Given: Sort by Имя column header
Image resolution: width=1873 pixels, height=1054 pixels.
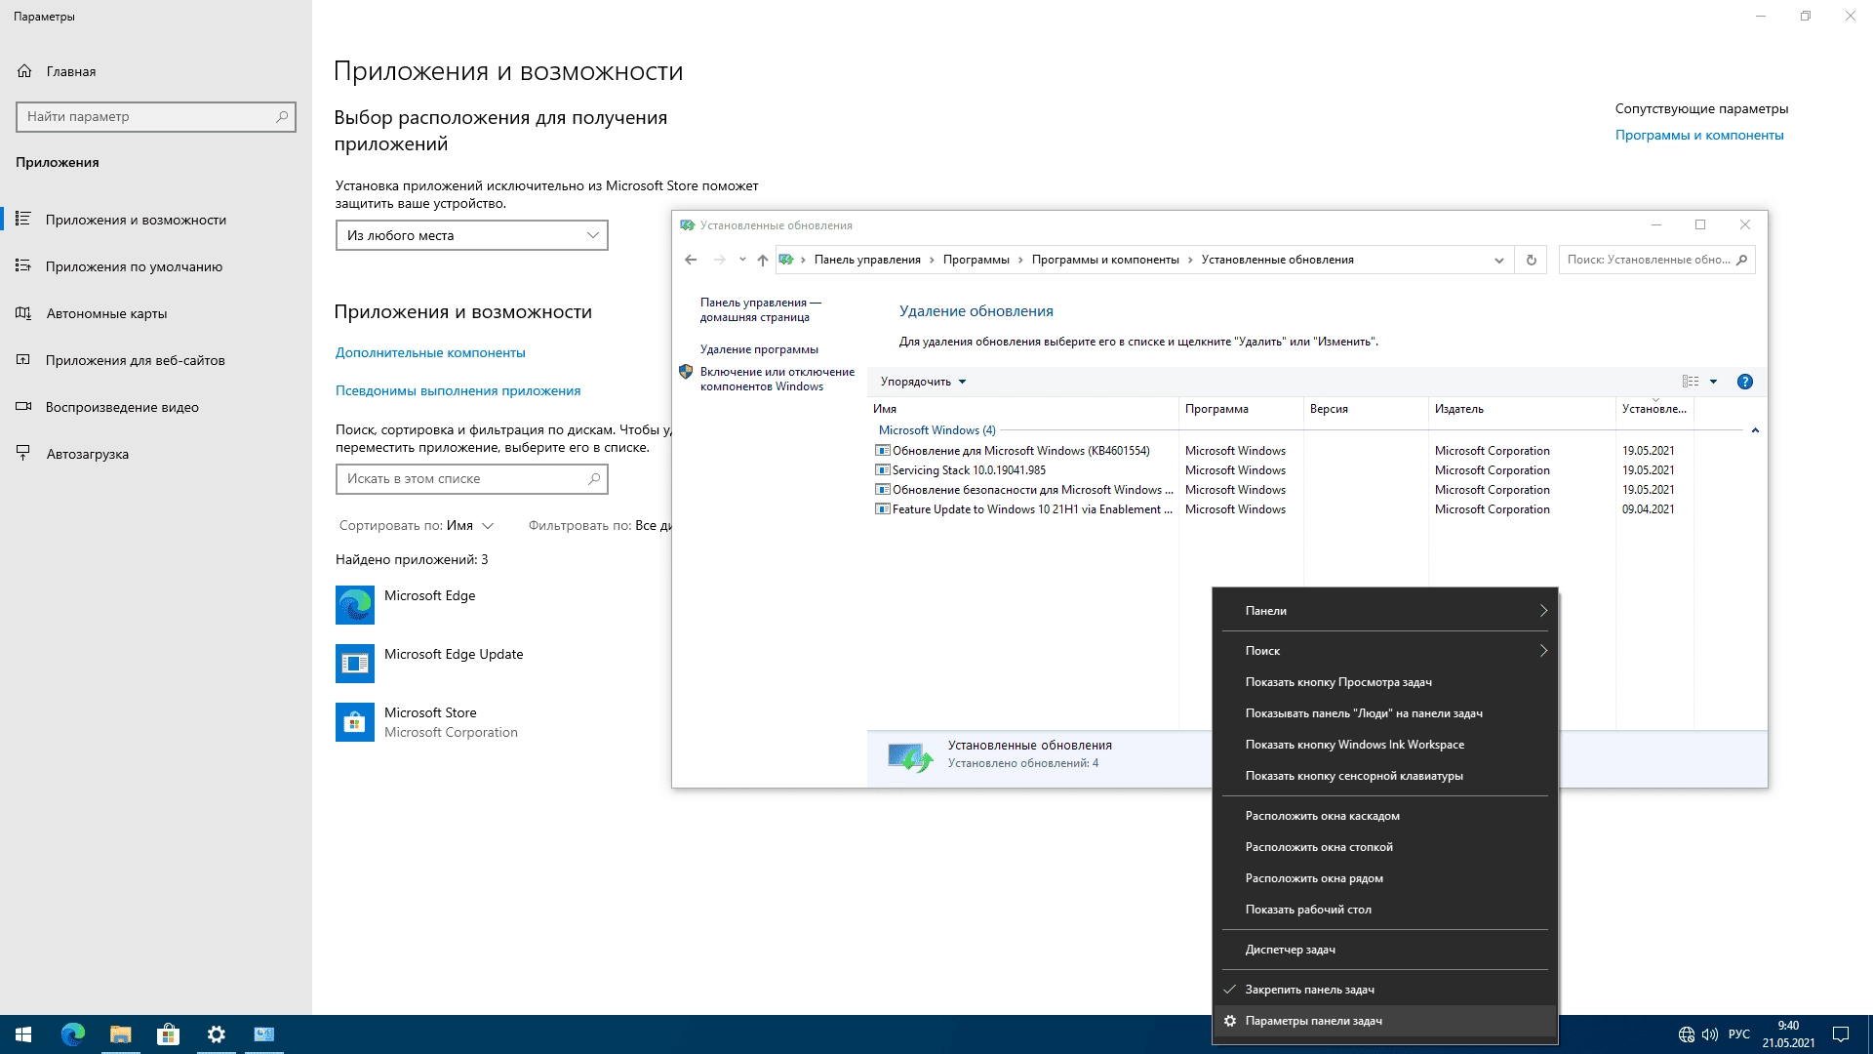Looking at the screenshot, I should pos(1022,409).
